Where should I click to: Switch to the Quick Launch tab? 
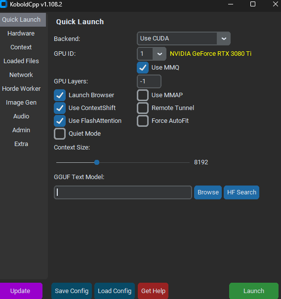coord(23,20)
